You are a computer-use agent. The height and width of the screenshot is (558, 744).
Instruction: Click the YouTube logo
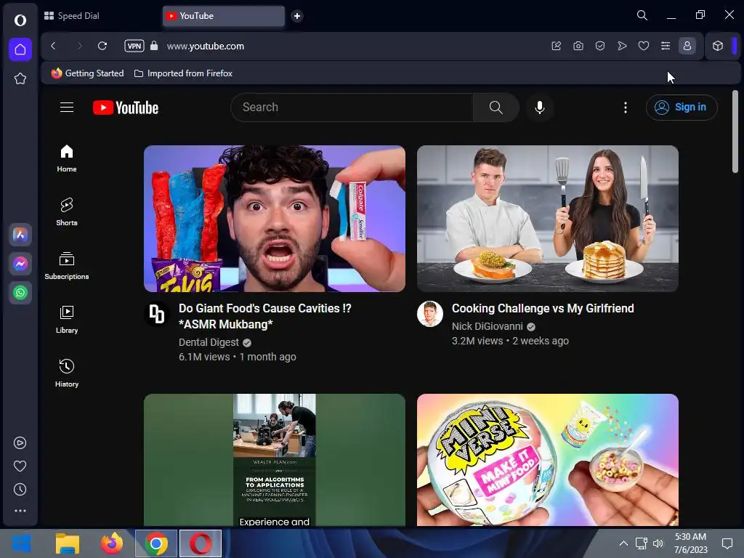tap(126, 108)
